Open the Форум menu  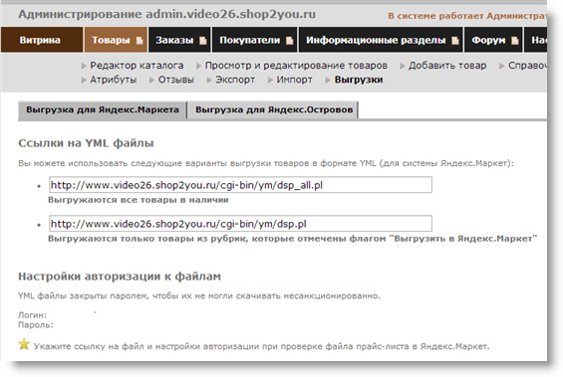(493, 40)
